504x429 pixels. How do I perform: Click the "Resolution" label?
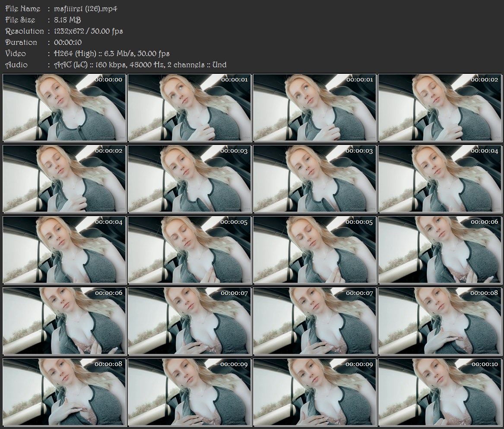click(25, 31)
